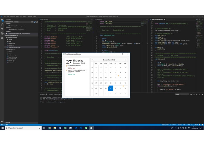Viewport: 204px width, 145px height.
Task: Select December 31 in the calendar
Action: coord(96,93)
